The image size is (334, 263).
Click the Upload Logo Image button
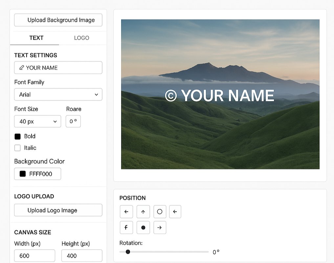58,210
